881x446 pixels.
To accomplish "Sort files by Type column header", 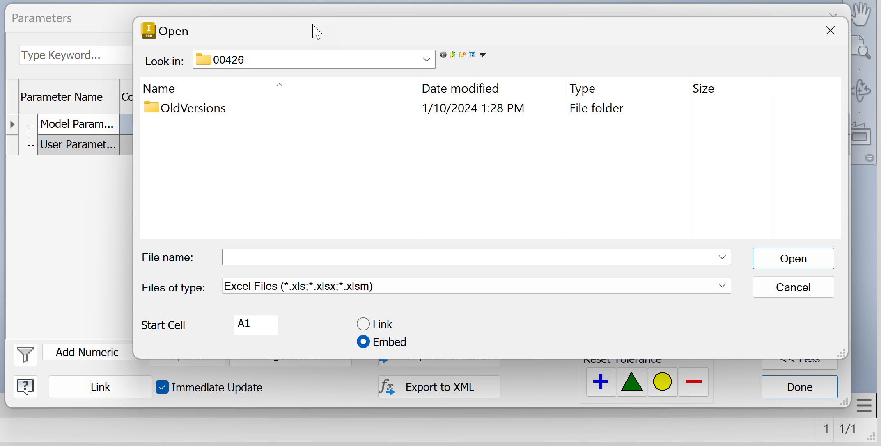I will [582, 89].
